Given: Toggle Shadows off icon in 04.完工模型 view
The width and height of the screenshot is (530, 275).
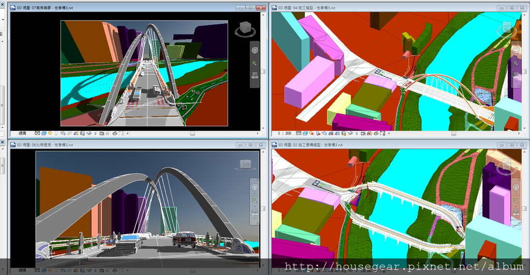Looking at the screenshot, I should pyautogui.click(x=318, y=133).
